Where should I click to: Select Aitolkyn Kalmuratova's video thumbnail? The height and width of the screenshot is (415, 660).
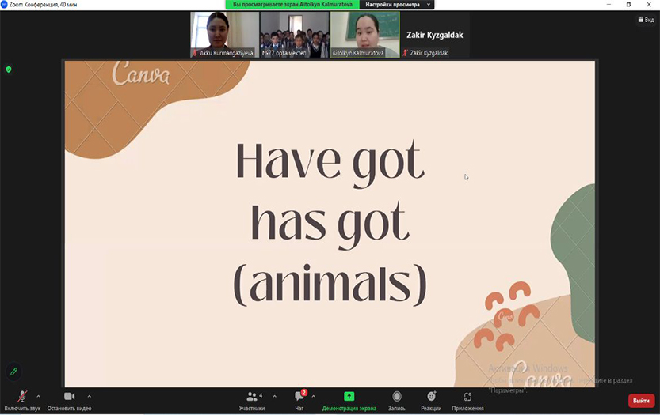[x=364, y=35]
